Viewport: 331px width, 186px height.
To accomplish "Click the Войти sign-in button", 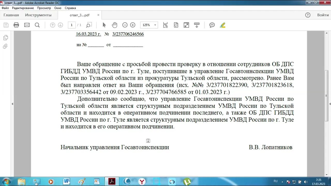I will pyautogui.click(x=323, y=15).
